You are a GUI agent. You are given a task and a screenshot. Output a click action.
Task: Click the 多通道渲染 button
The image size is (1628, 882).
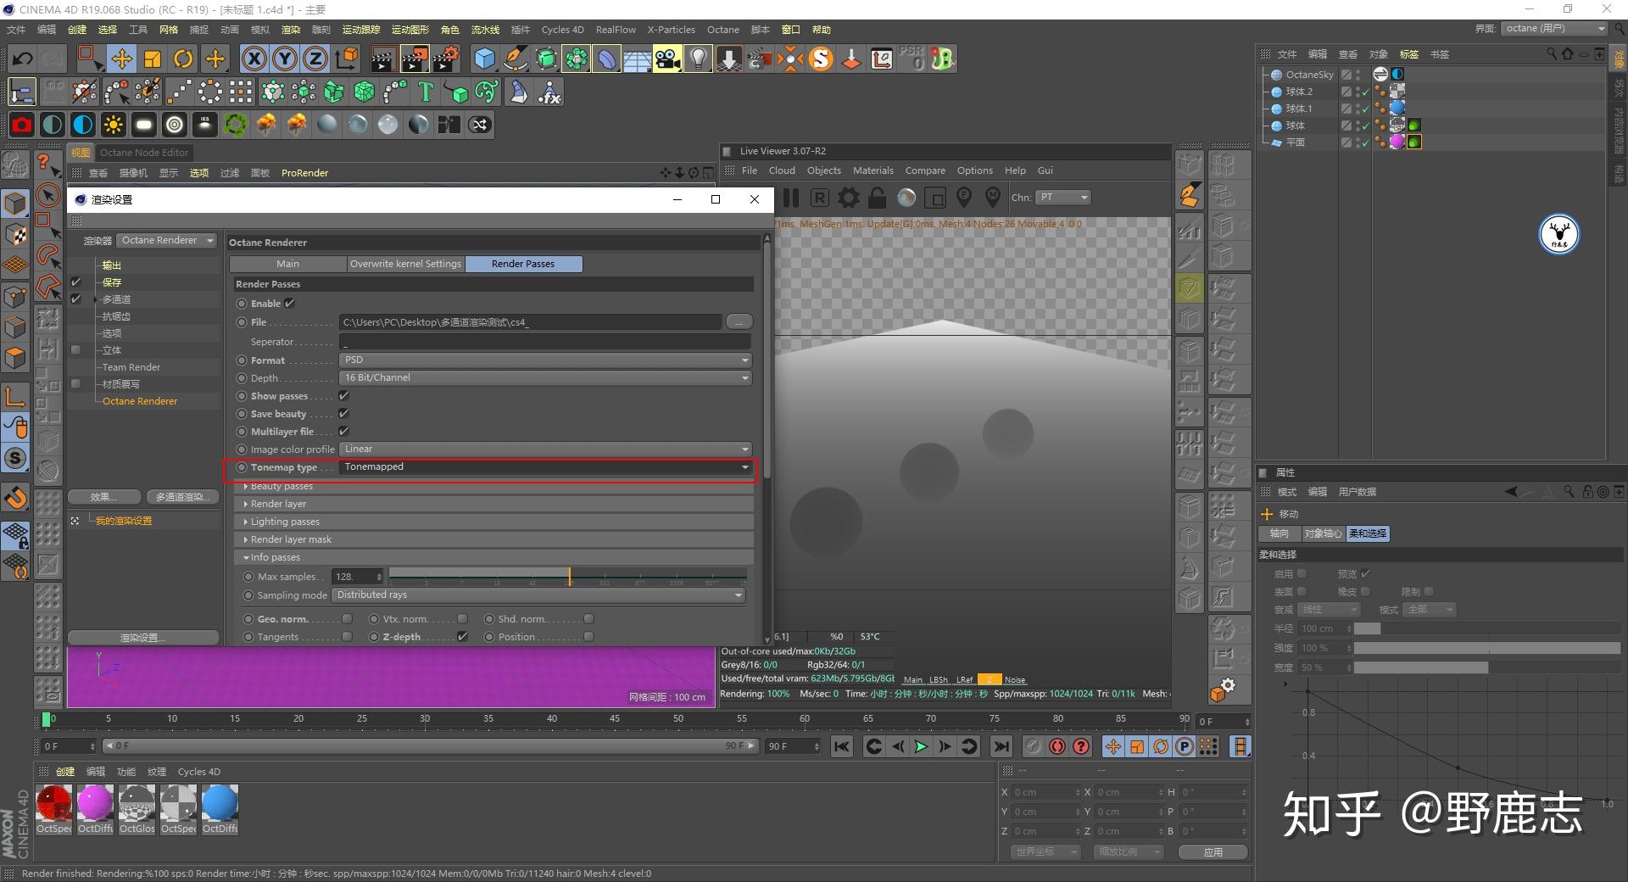[x=182, y=497]
